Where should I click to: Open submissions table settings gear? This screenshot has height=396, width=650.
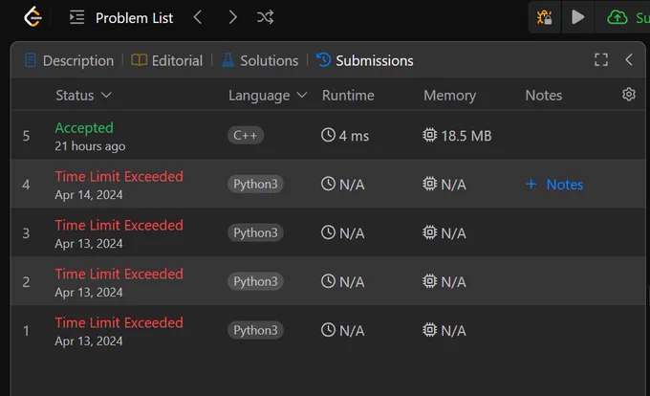(x=628, y=95)
